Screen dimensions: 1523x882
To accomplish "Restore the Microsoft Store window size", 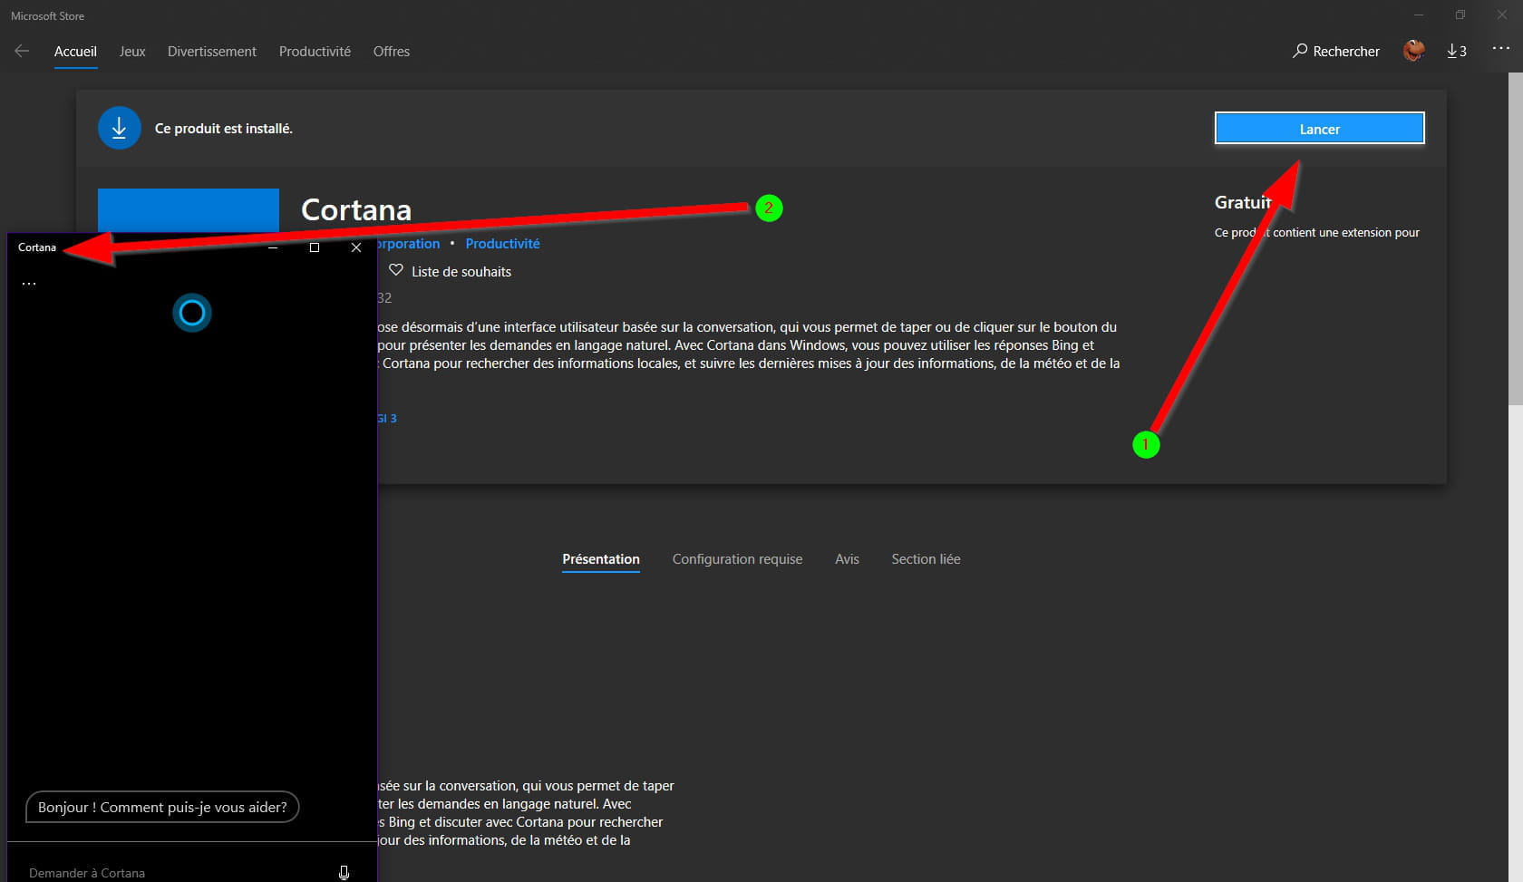I will pyautogui.click(x=1460, y=15).
